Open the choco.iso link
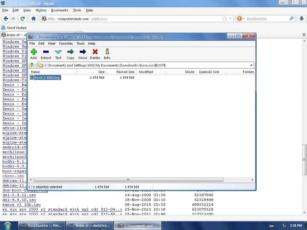Image resolution: width=307 pixels, height=230 pixels. click(13, 176)
